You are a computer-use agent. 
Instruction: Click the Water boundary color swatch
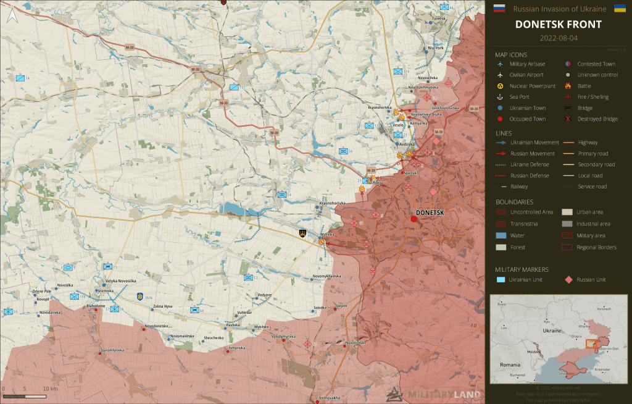coord(502,235)
